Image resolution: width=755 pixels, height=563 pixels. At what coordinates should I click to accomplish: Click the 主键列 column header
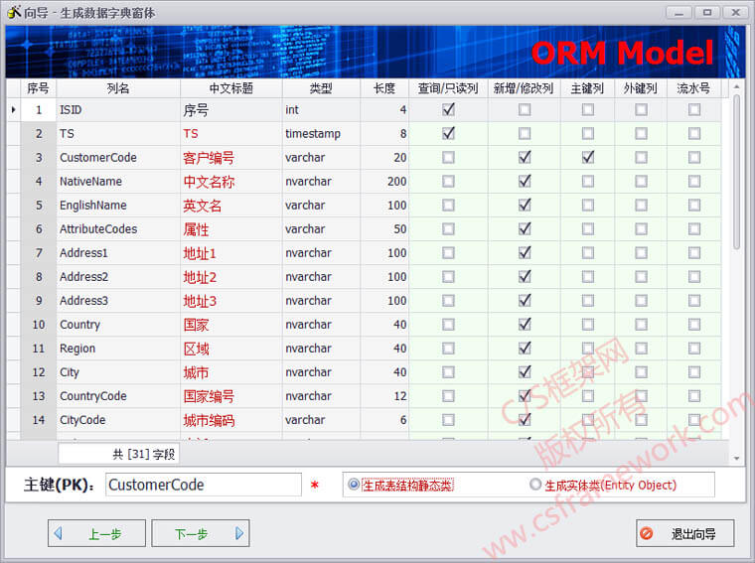tap(587, 88)
